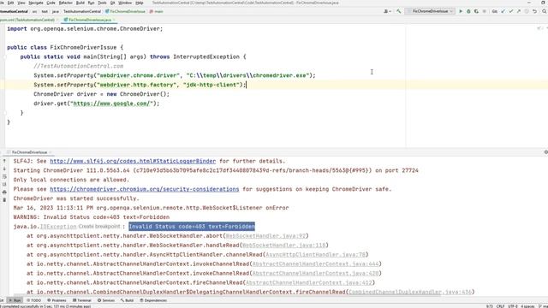Open the Refactor menu
The height and width of the screenshot is (308, 548).
click(x=66, y=3)
